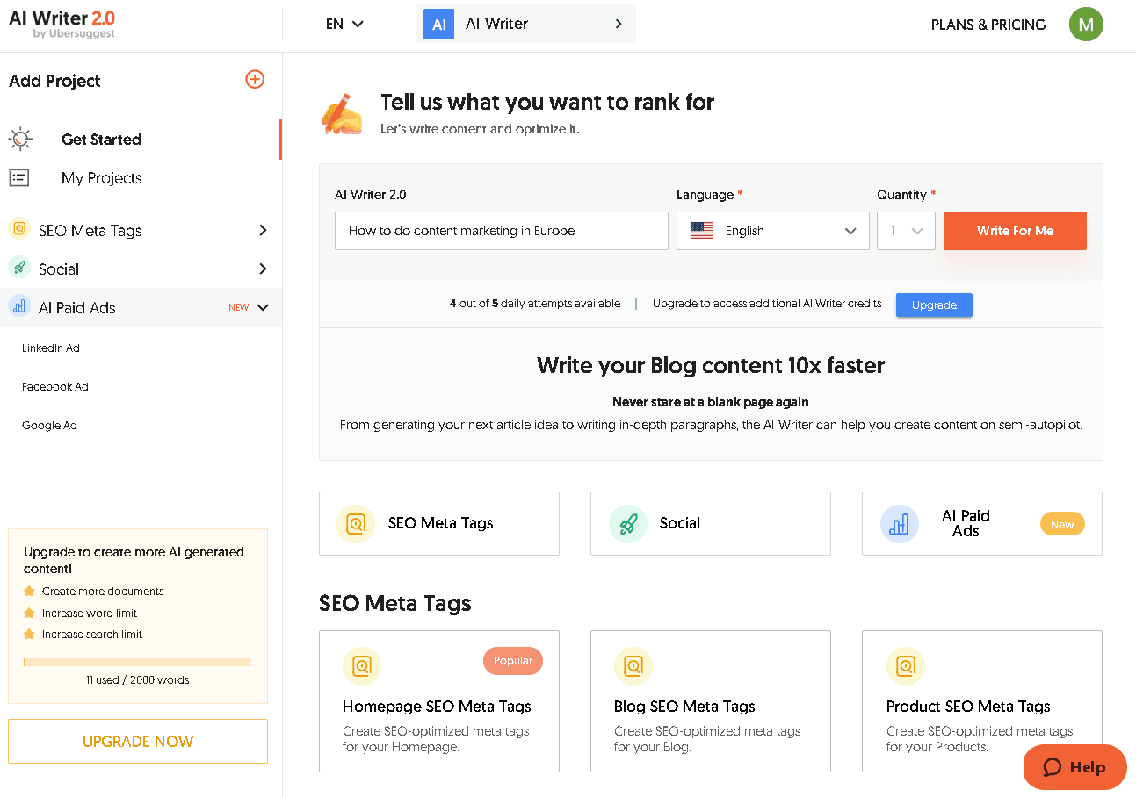Open the EN language dropdown
The width and height of the screenshot is (1136, 797).
(344, 25)
